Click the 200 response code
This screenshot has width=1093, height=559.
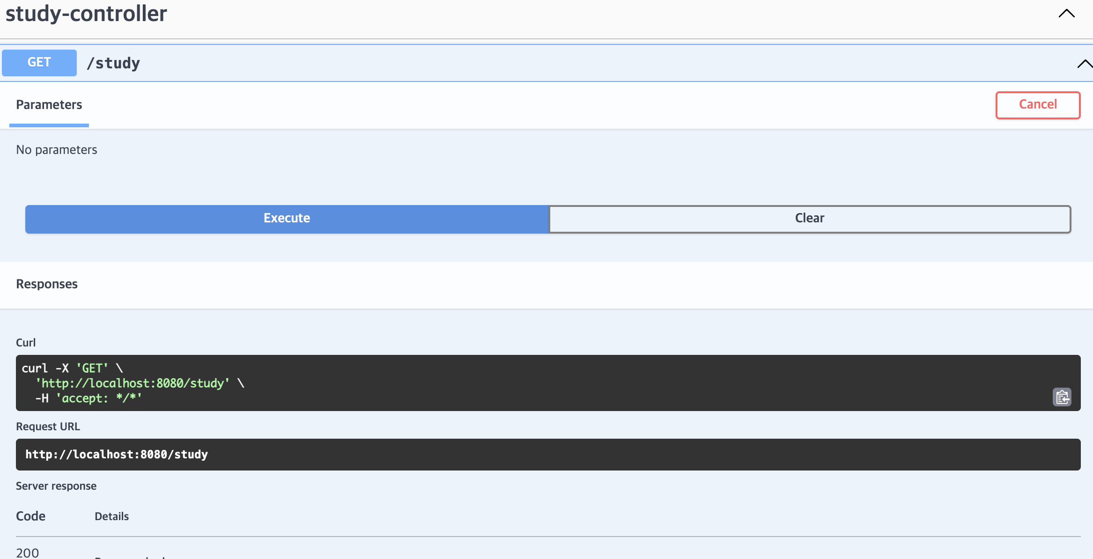(x=28, y=552)
